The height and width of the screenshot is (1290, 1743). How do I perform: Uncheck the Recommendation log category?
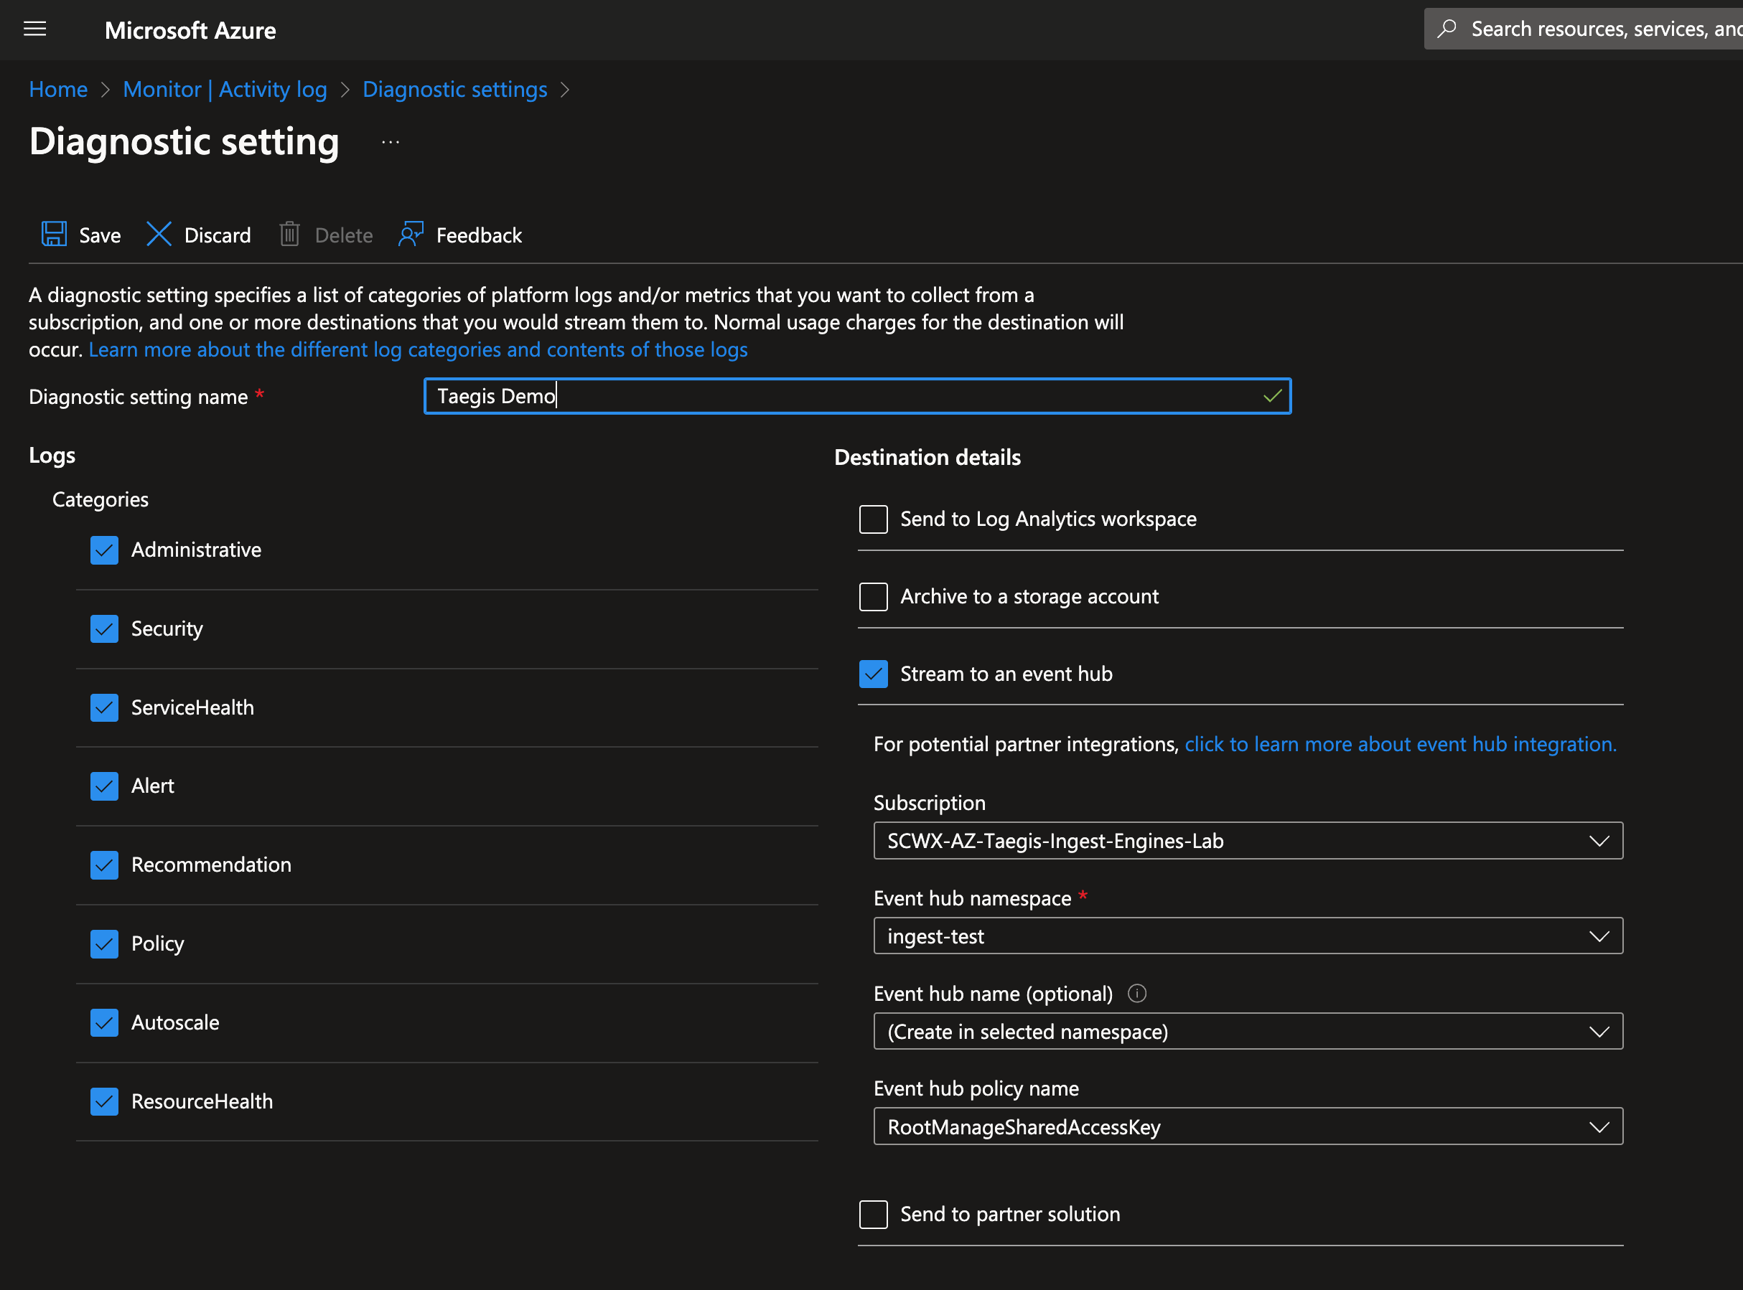(x=104, y=865)
